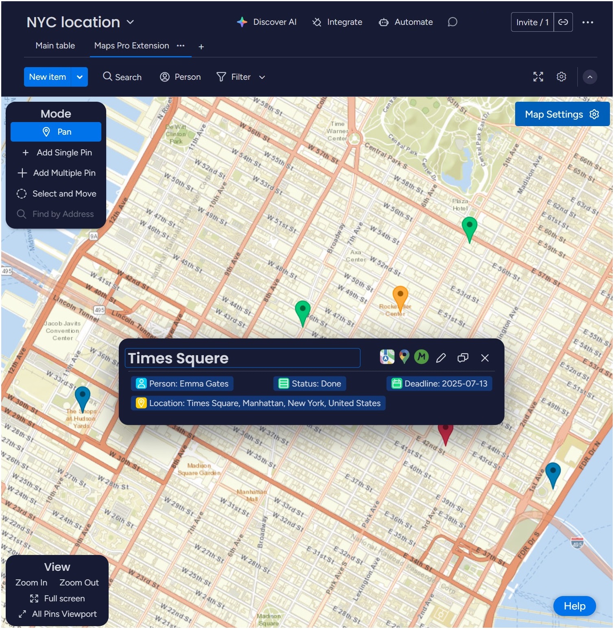Switch to the Main table tab
This screenshot has height=629, width=614.
pos(55,46)
